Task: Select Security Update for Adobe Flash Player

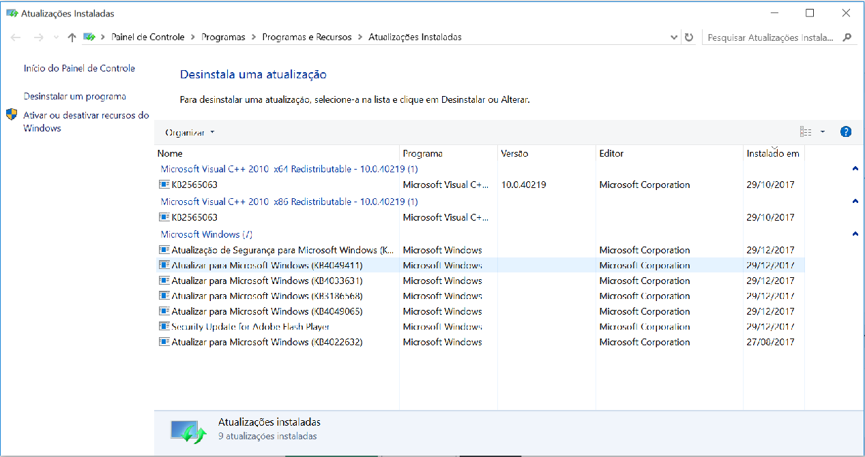Action: coord(480,327)
